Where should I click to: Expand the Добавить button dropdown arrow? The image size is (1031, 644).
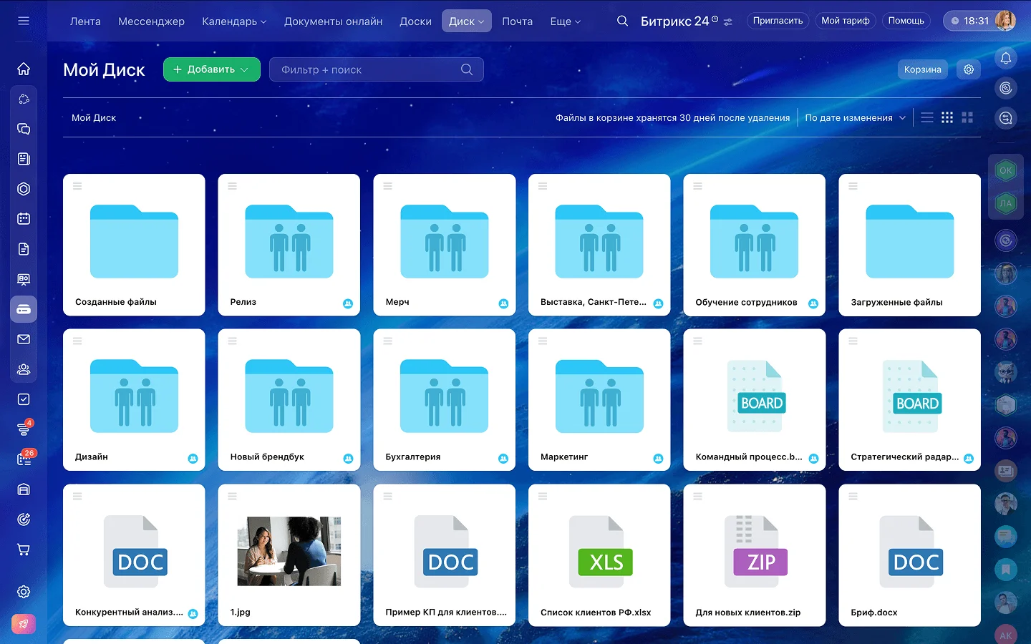coord(245,69)
